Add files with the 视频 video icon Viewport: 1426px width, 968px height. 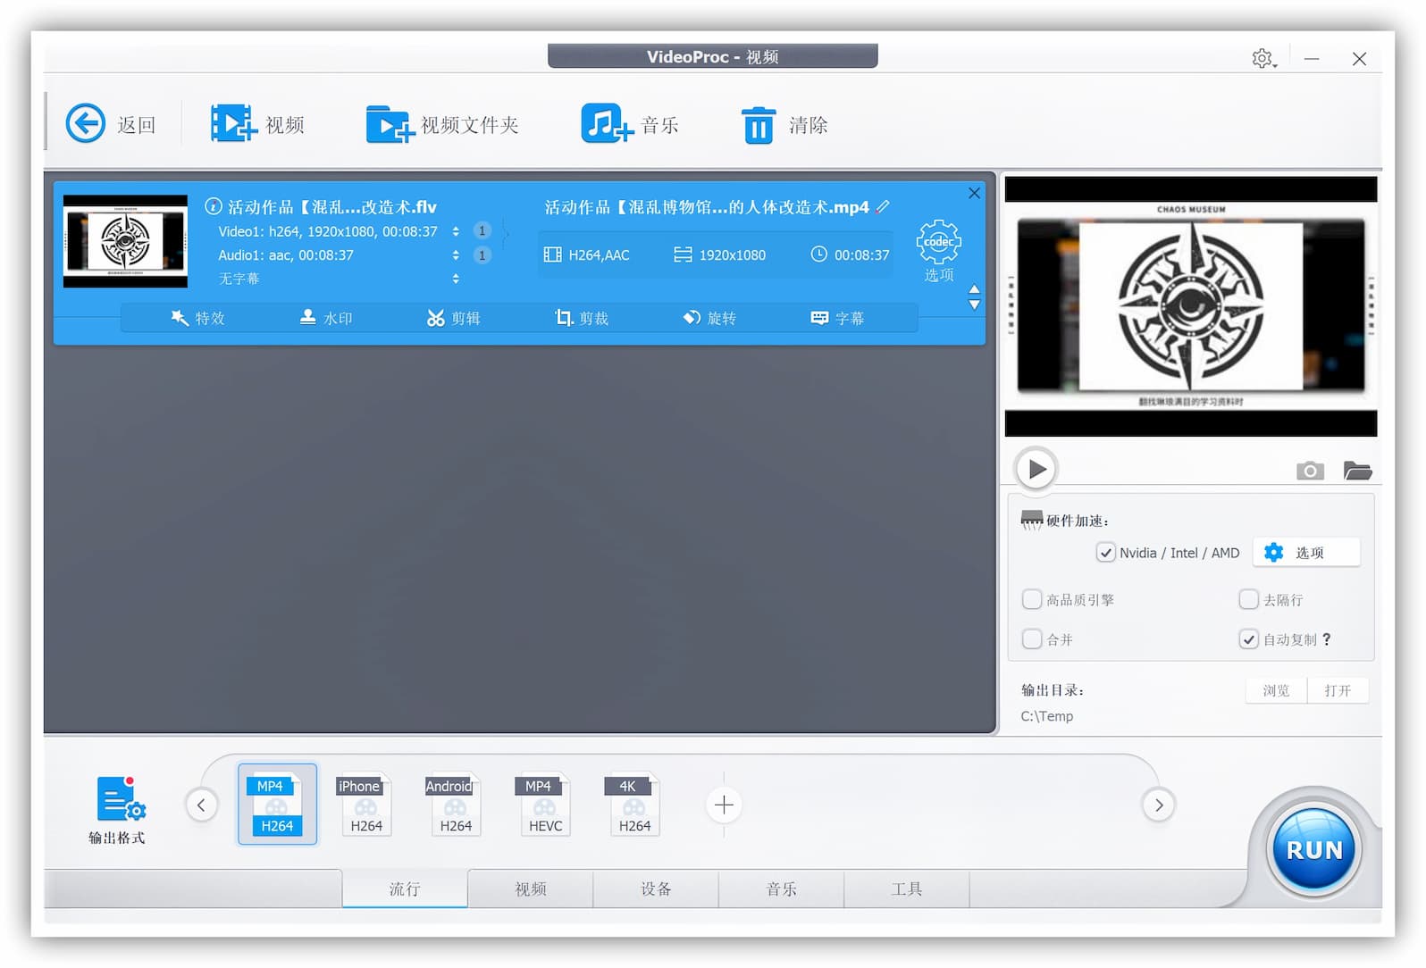[x=233, y=123]
